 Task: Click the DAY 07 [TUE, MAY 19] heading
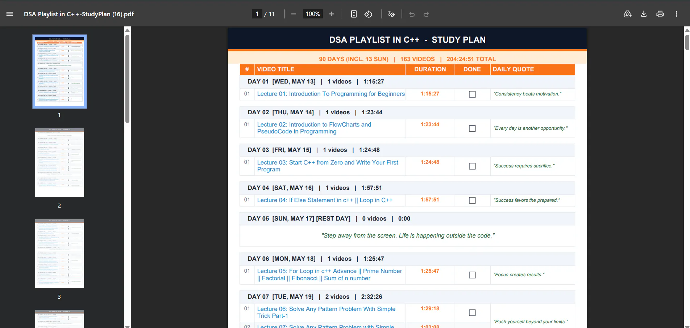click(x=280, y=297)
